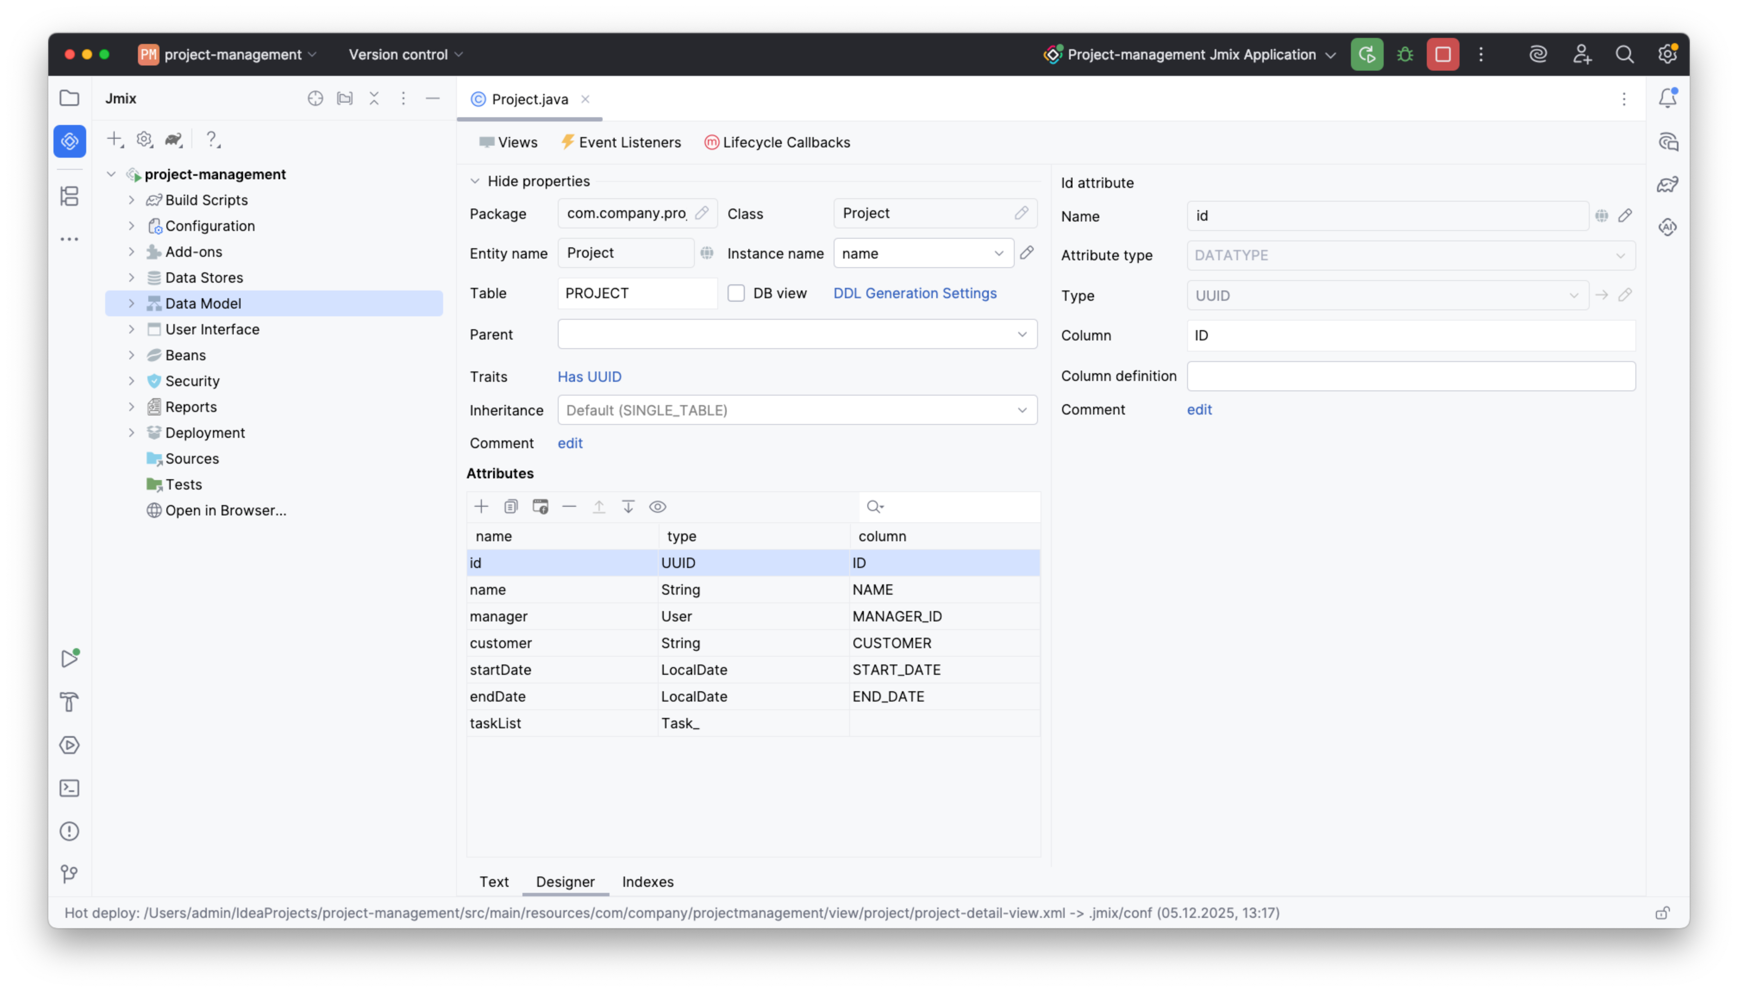Click DDL Generation Settings link
Screen dimensions: 1738x992
tap(914, 293)
